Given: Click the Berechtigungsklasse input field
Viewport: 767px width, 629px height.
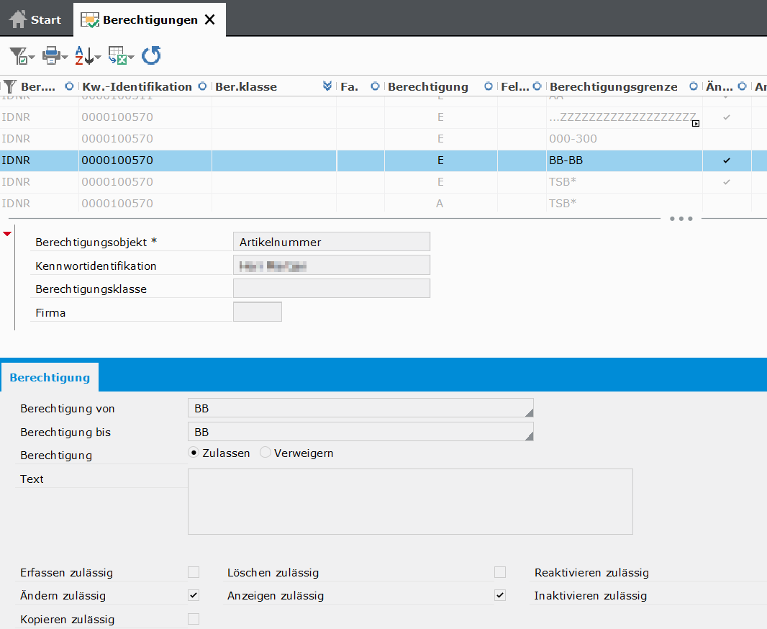Looking at the screenshot, I should [331, 289].
